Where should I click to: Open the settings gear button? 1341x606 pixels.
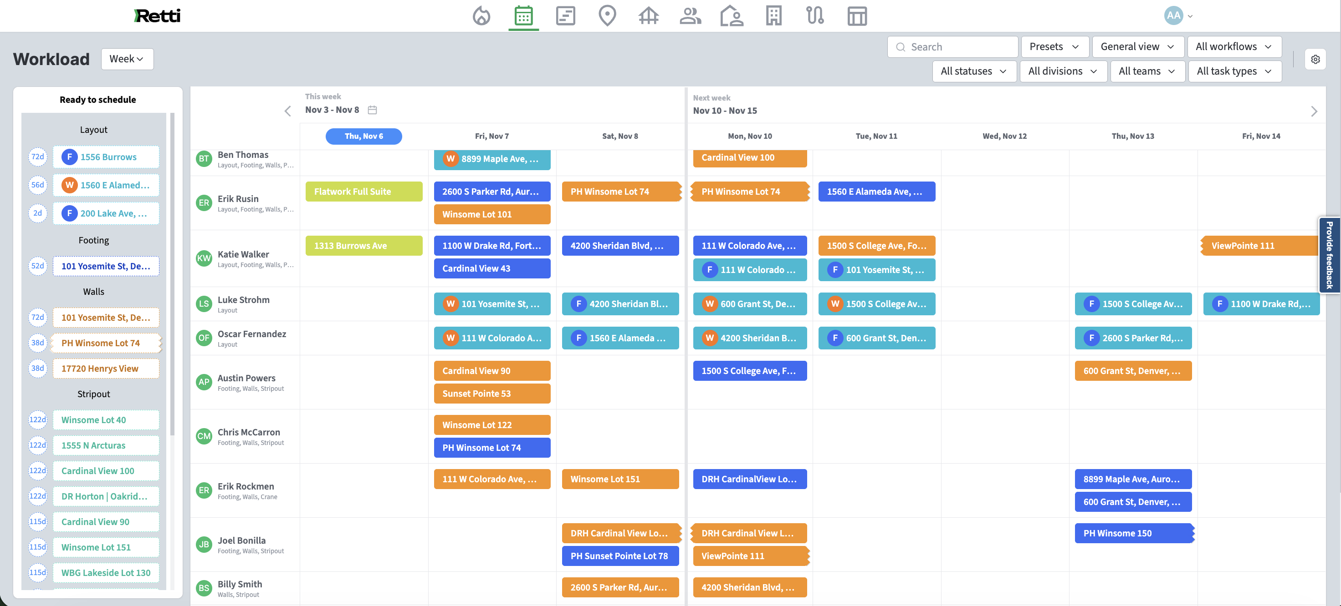coord(1315,59)
